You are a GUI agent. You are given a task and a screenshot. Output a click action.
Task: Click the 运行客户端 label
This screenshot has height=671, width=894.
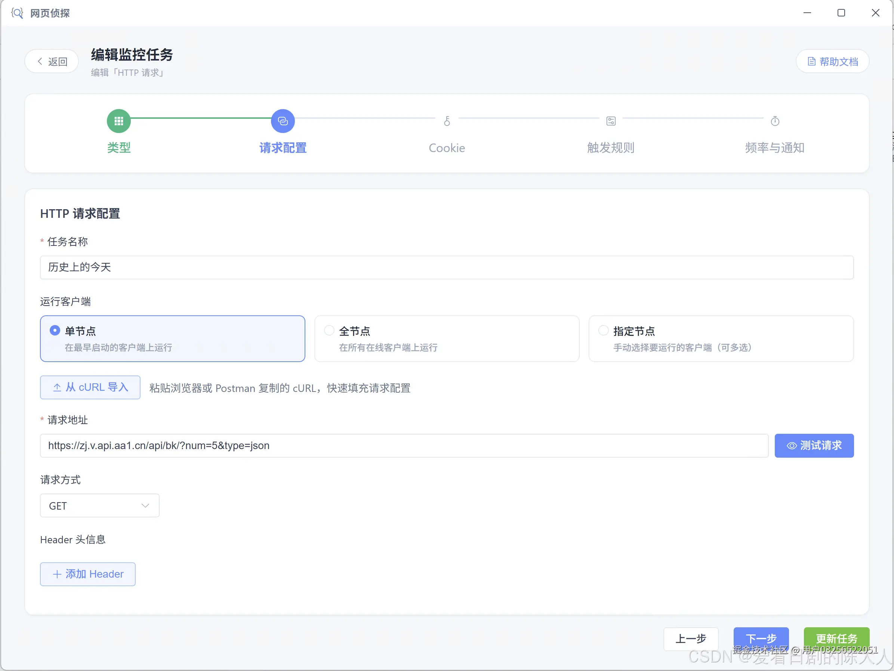65,302
